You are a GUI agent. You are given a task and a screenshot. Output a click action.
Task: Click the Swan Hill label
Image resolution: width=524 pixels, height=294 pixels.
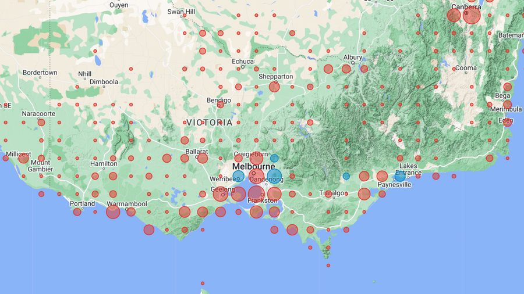click(x=181, y=12)
